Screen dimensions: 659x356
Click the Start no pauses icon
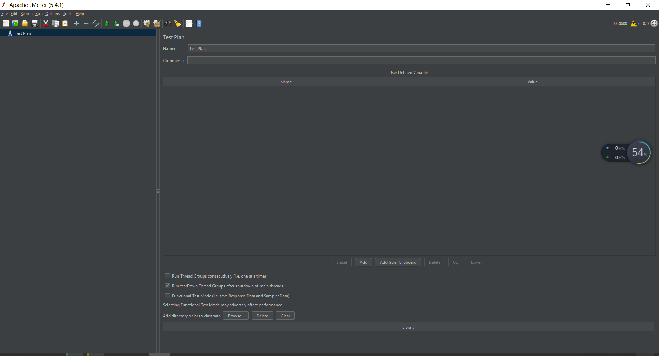click(117, 23)
